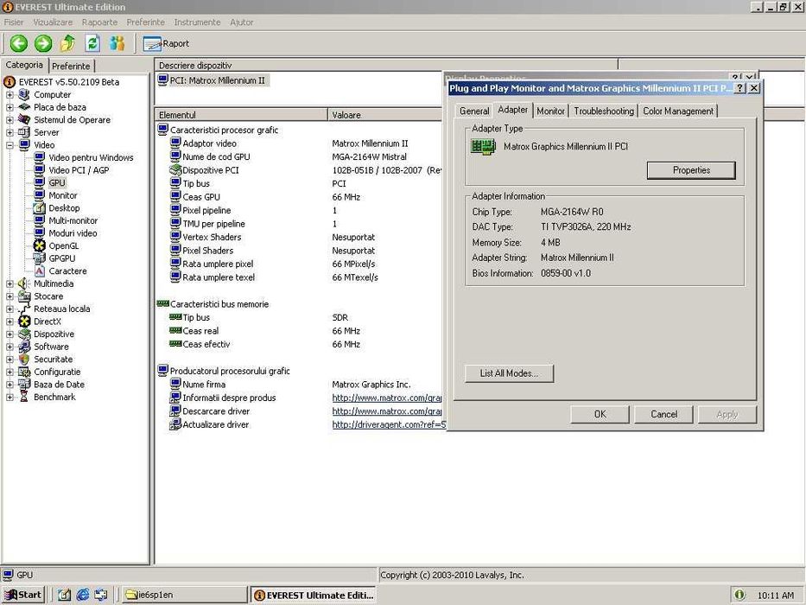Open the Rapoarte menu

pyautogui.click(x=99, y=22)
